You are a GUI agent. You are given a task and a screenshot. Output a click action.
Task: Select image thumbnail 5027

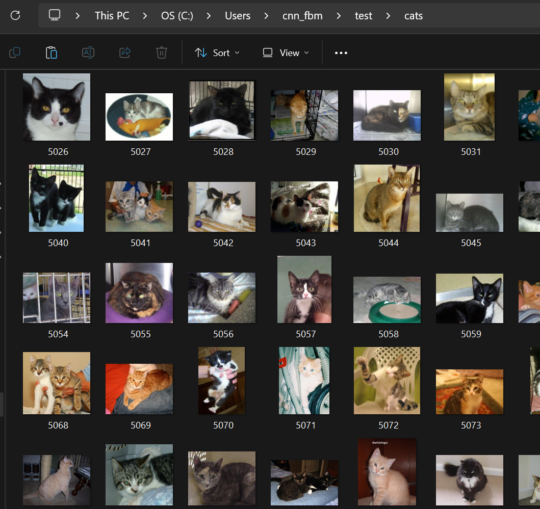pyautogui.click(x=139, y=117)
